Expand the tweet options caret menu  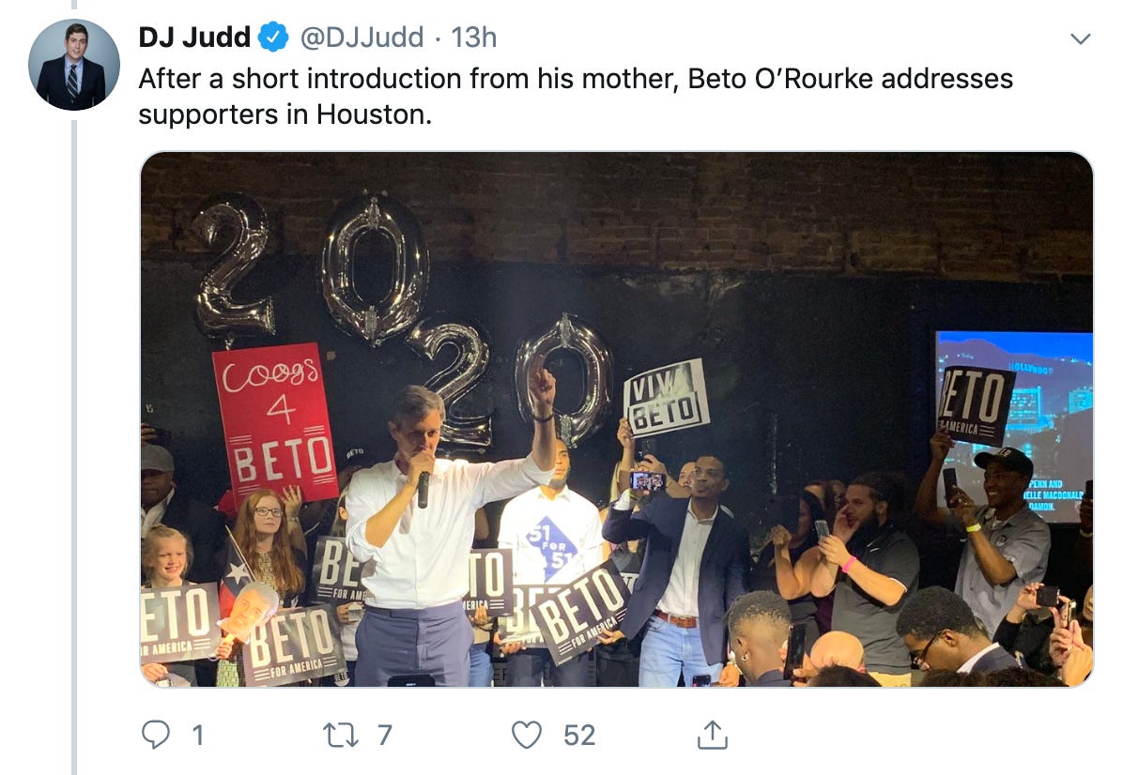[1080, 38]
